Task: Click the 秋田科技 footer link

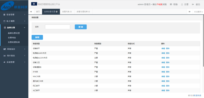Action: pos(197,95)
